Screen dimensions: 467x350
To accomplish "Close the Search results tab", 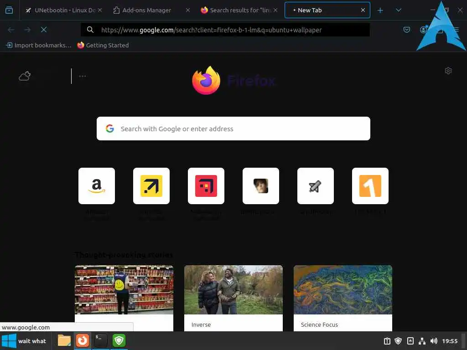I will (x=275, y=10).
